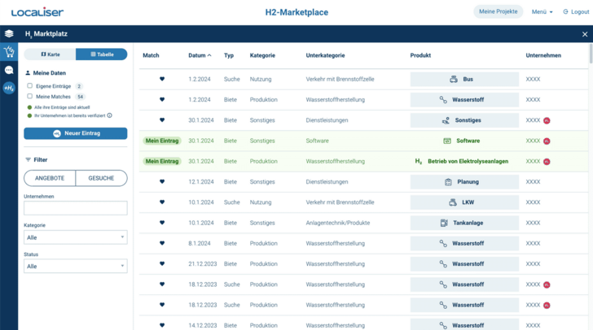Click the info icon beside verification status
Viewport: 593px width, 330px height.
(x=109, y=115)
